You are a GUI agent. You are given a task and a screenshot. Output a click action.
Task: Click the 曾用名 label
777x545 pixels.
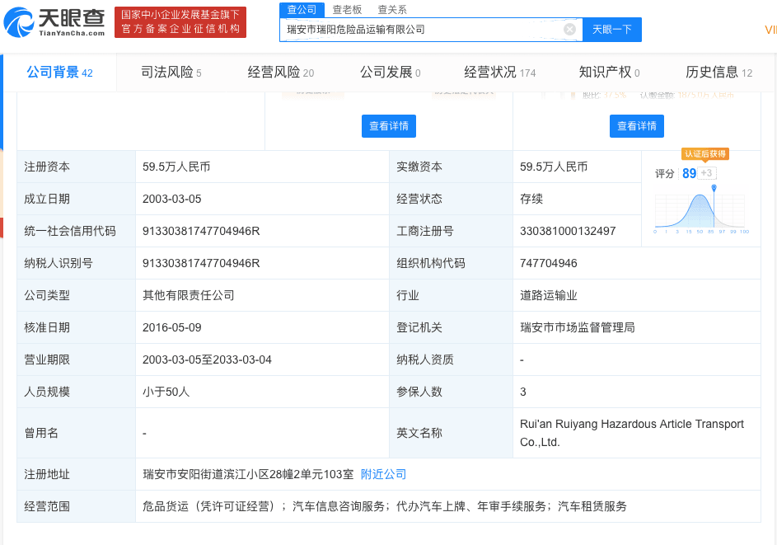pos(41,433)
